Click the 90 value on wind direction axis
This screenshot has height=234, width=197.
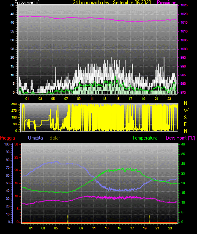[15, 124]
